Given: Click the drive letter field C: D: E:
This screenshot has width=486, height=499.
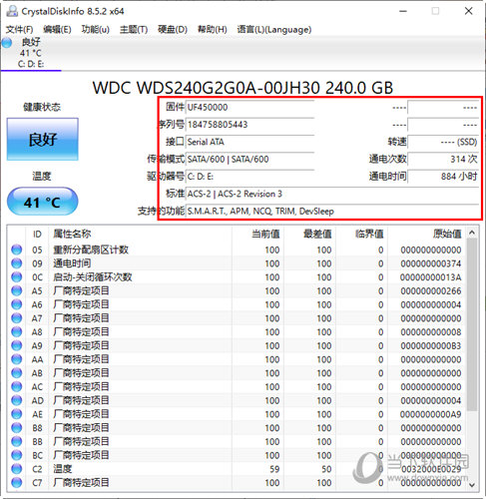Looking at the screenshot, I should pyautogui.click(x=249, y=177).
